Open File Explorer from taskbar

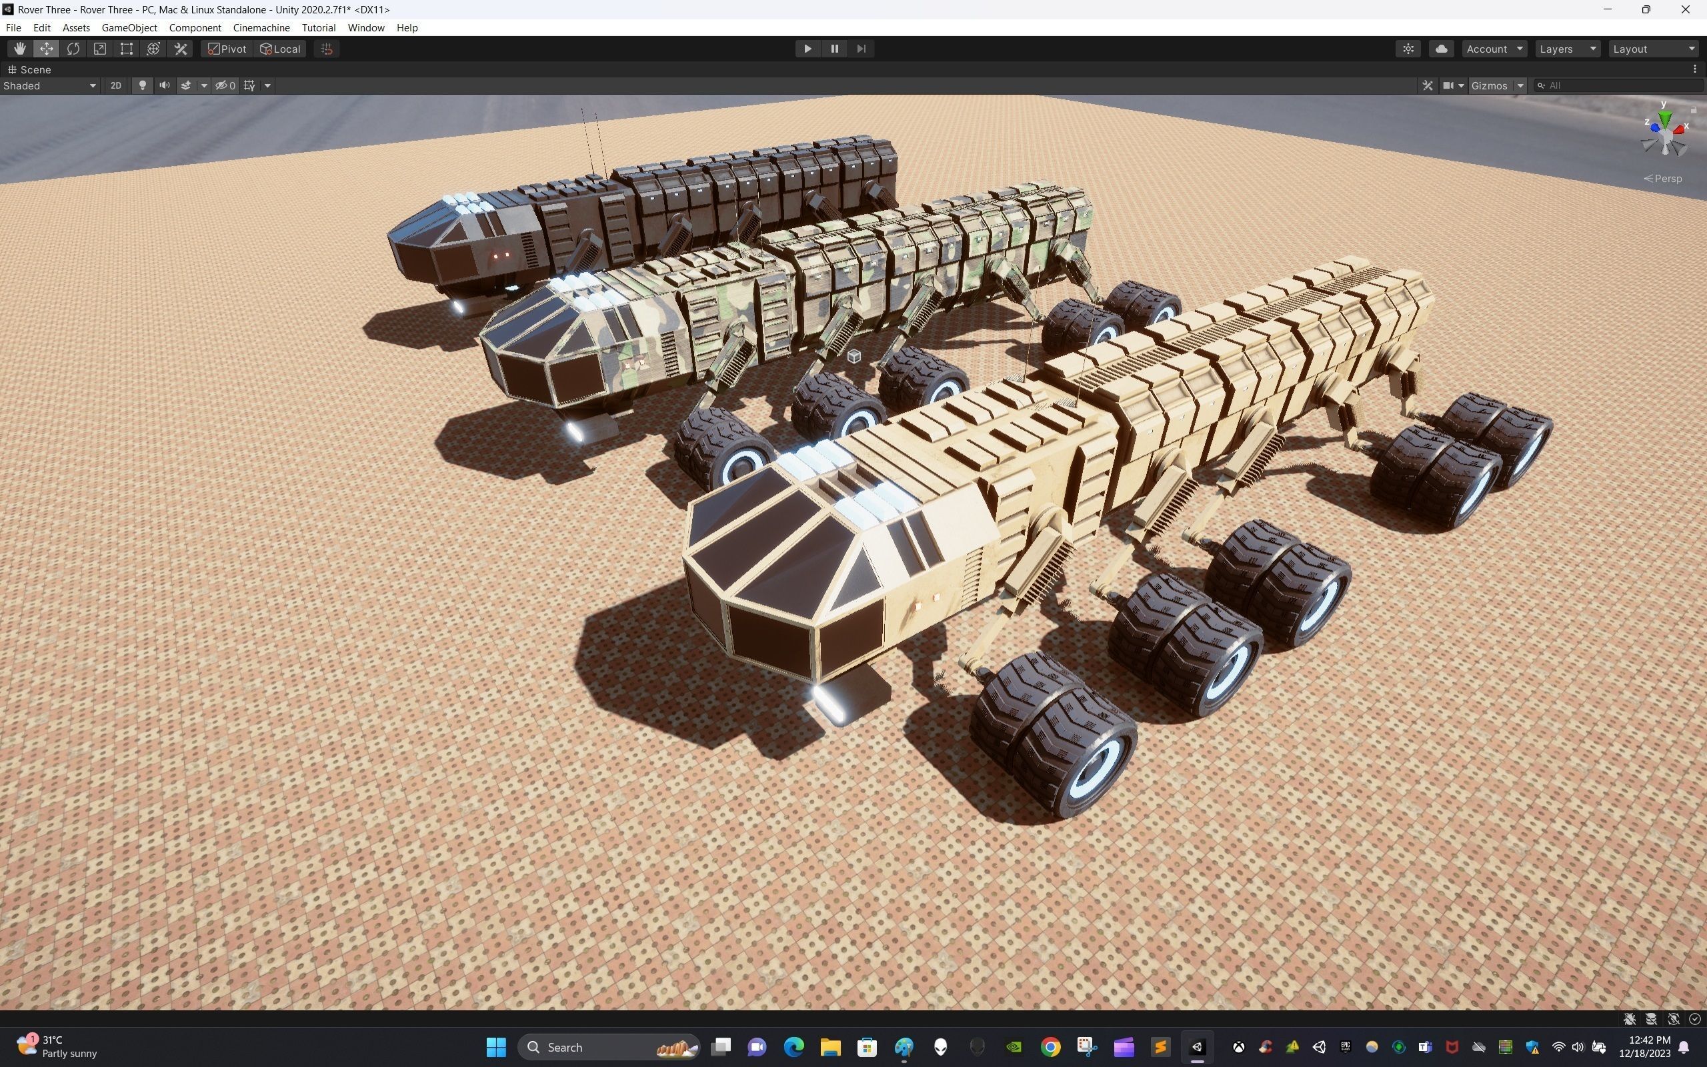coord(830,1046)
